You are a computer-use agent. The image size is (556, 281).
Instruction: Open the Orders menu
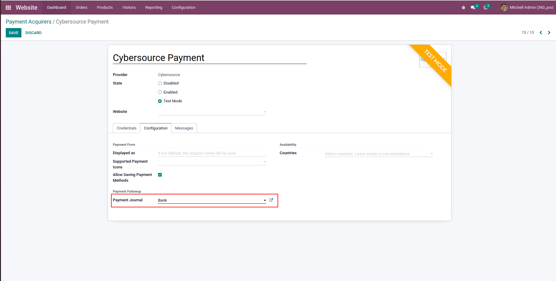point(81,8)
